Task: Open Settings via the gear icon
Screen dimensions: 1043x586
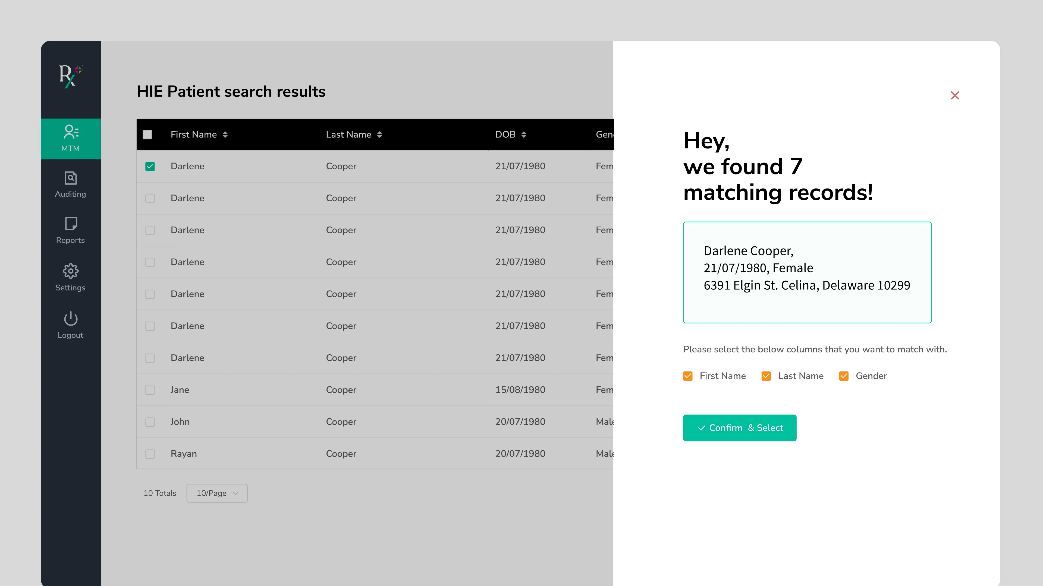Action: pos(70,271)
